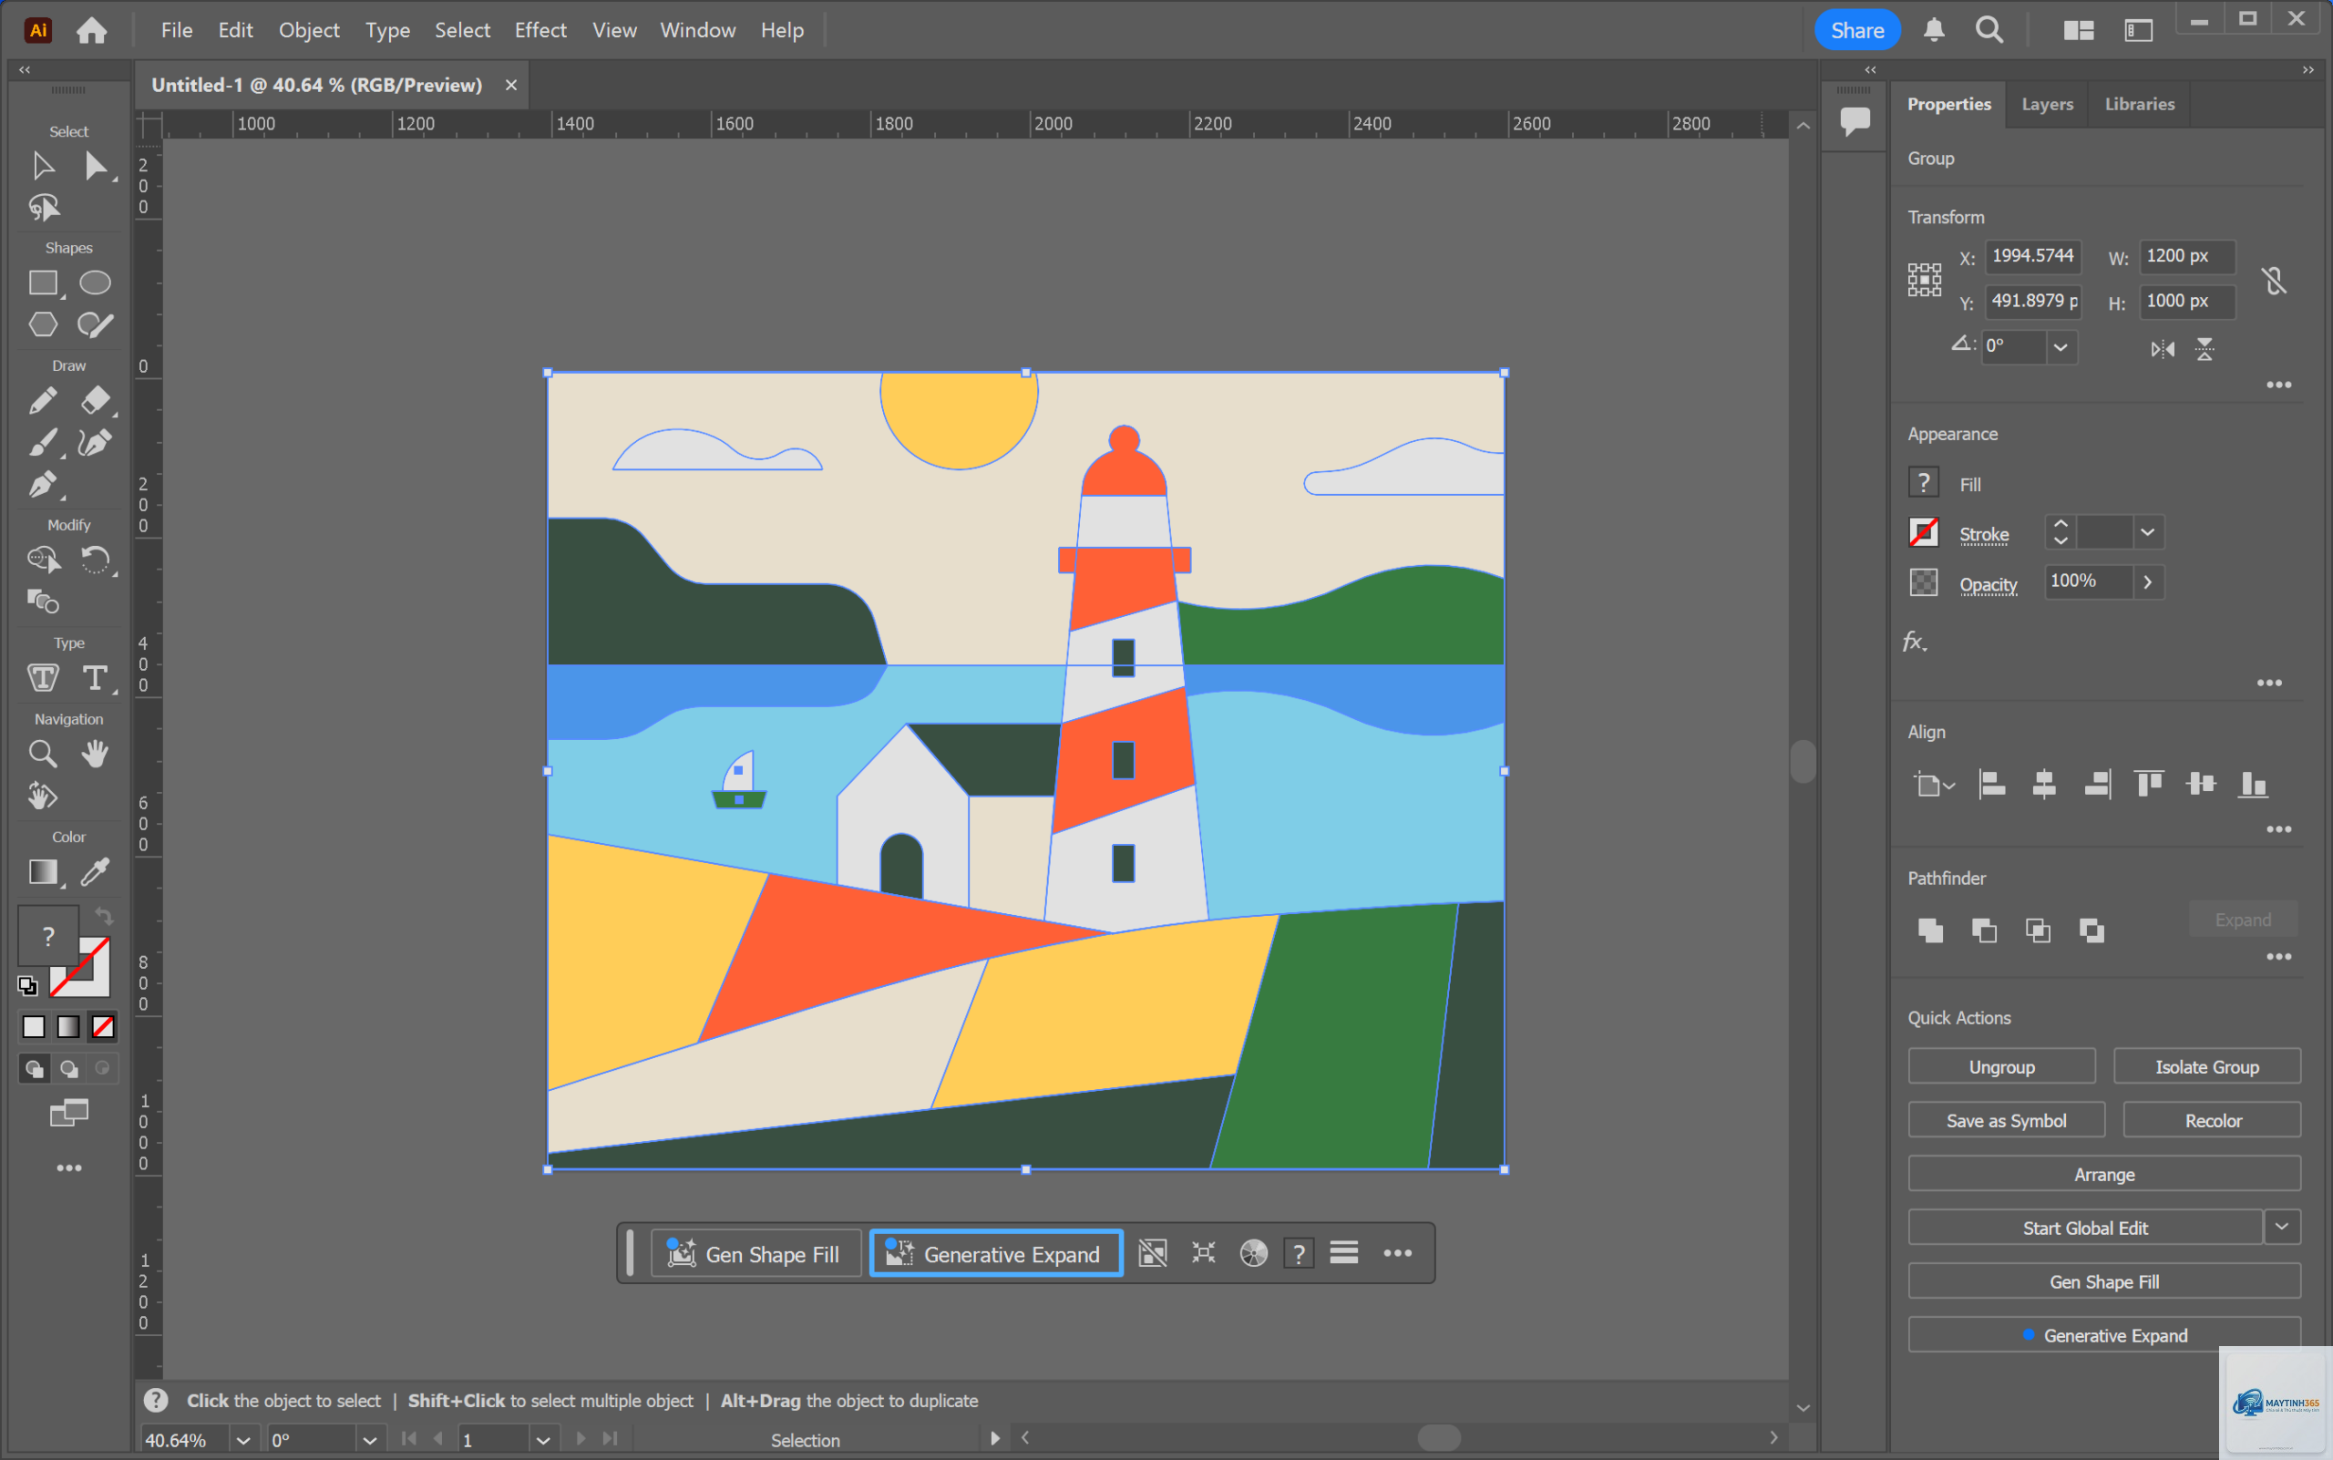Enable Draw Normal mode
2333x1460 pixels.
click(34, 1068)
